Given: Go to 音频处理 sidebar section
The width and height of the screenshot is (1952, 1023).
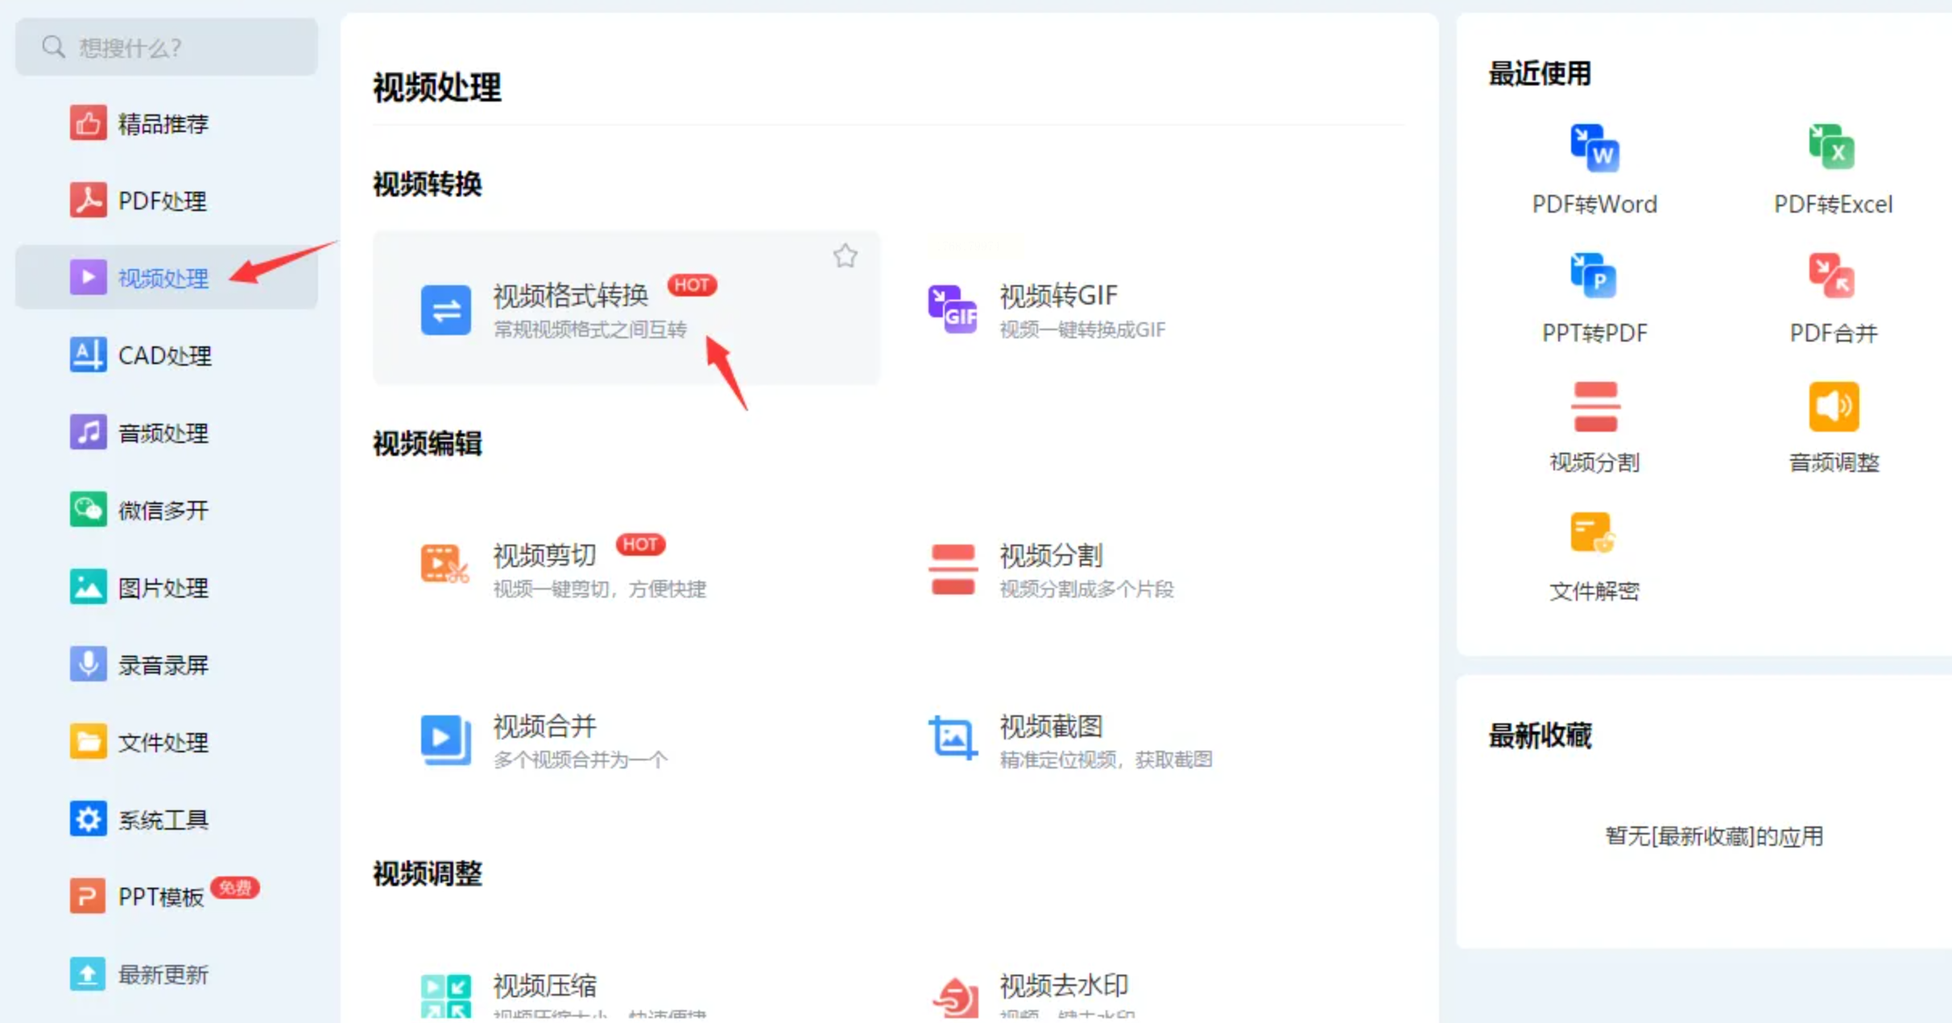Looking at the screenshot, I should click(163, 433).
